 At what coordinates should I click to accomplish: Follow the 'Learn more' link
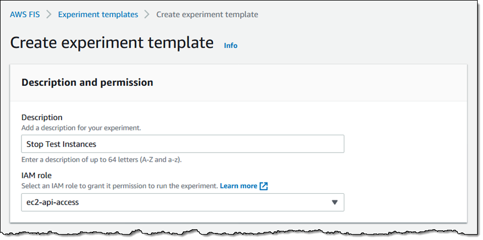point(238,186)
